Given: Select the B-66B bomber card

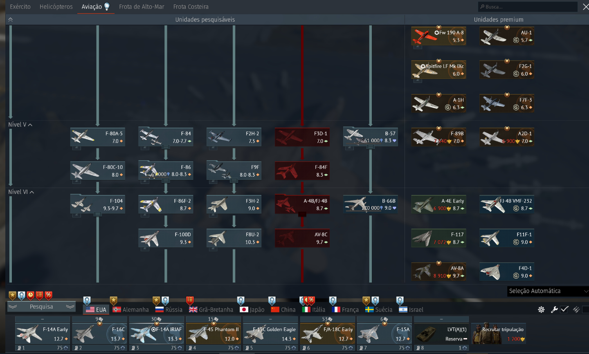Looking at the screenshot, I should [x=371, y=204].
